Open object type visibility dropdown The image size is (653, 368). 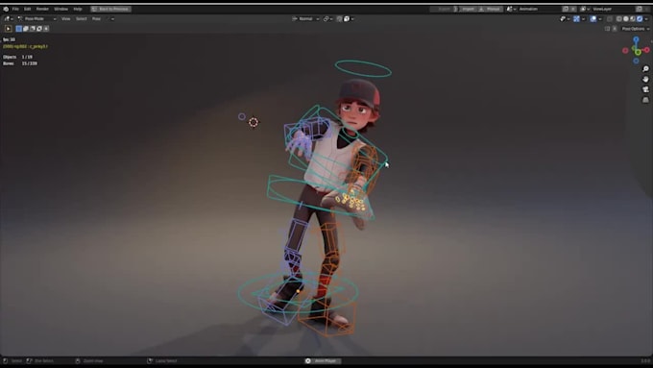pos(565,19)
